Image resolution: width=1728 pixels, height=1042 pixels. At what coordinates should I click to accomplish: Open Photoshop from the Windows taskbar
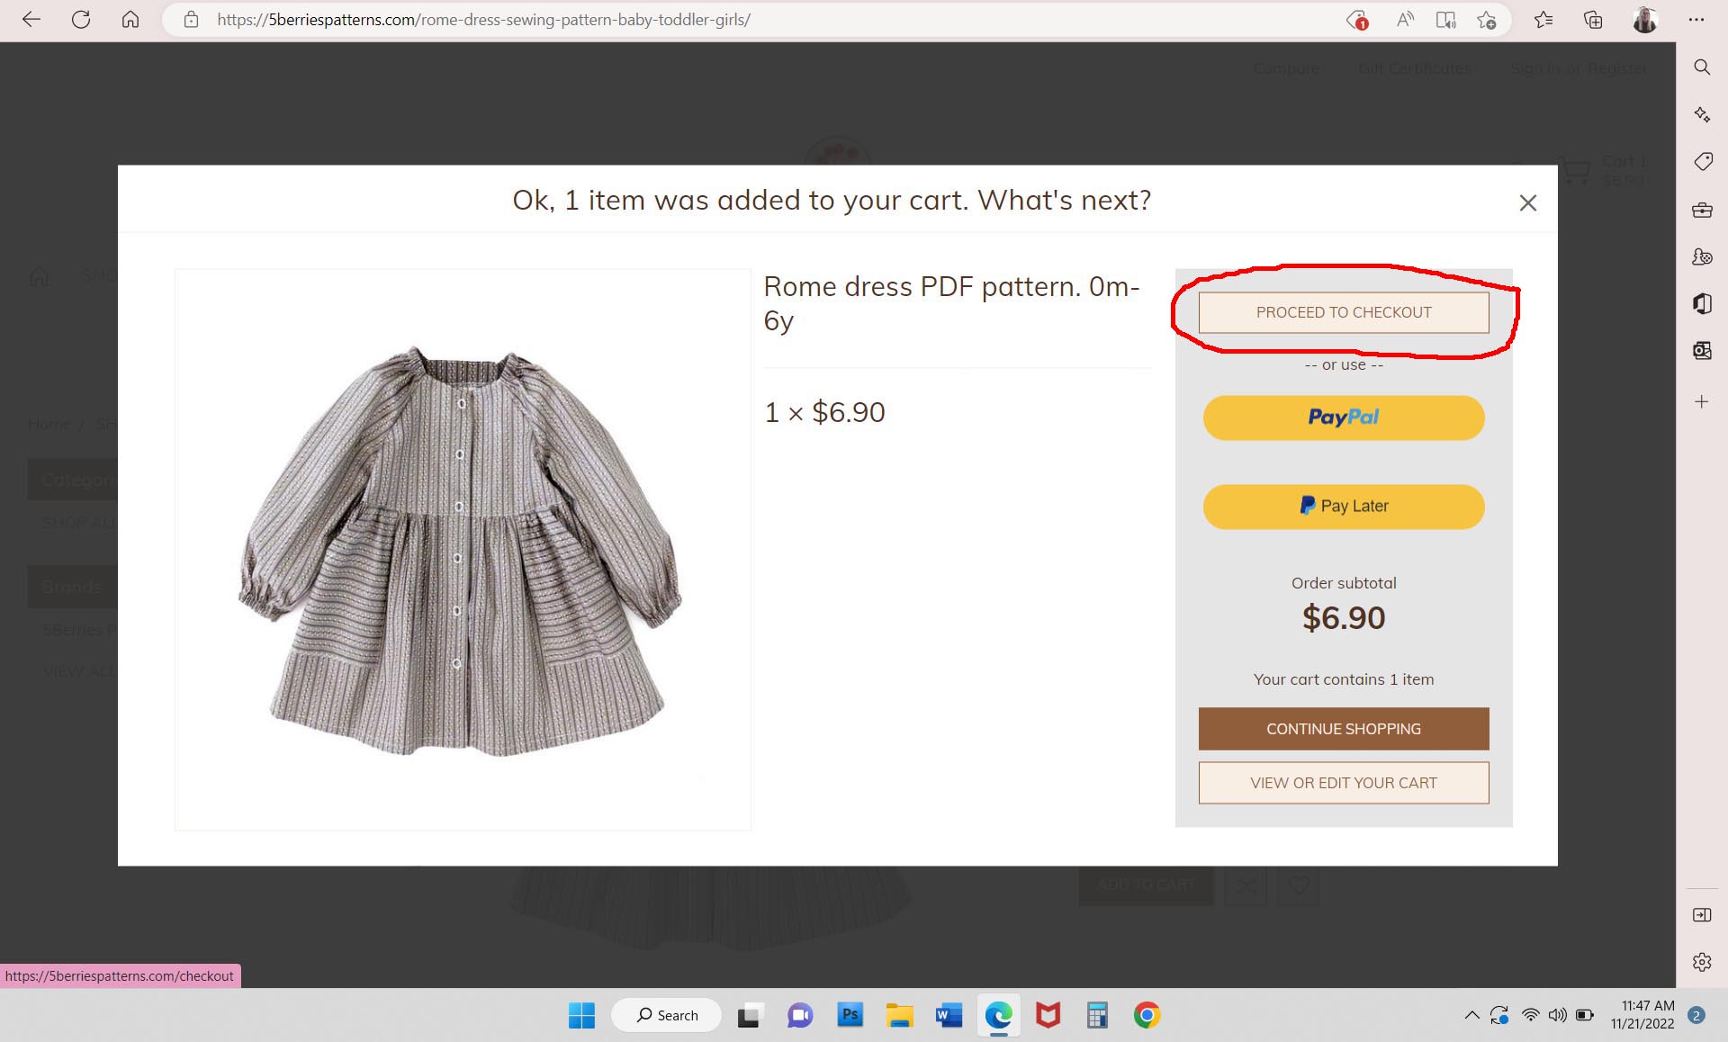[850, 1015]
